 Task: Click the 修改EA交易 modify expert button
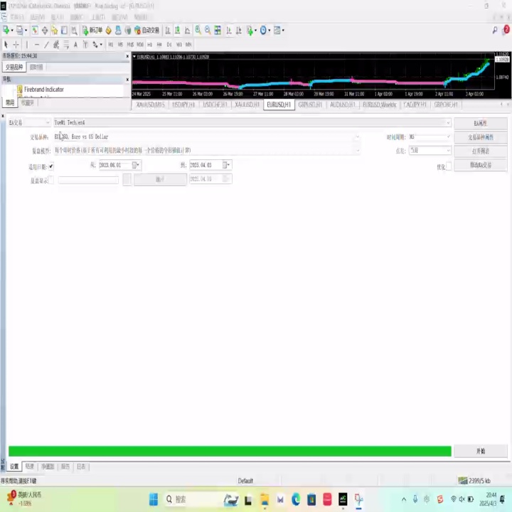[481, 165]
